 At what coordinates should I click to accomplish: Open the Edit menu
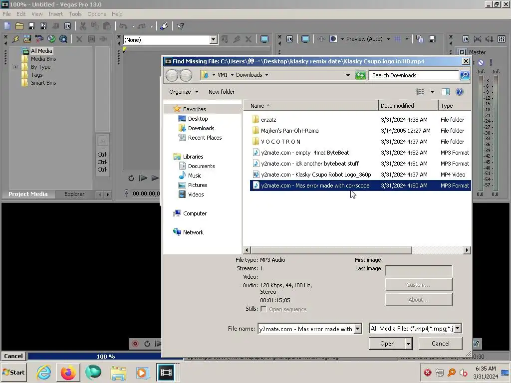21,14
